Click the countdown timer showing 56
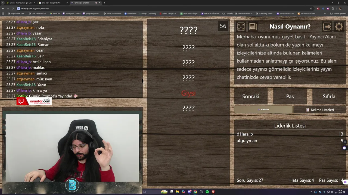Screen dimensions: 348x195 223,26
